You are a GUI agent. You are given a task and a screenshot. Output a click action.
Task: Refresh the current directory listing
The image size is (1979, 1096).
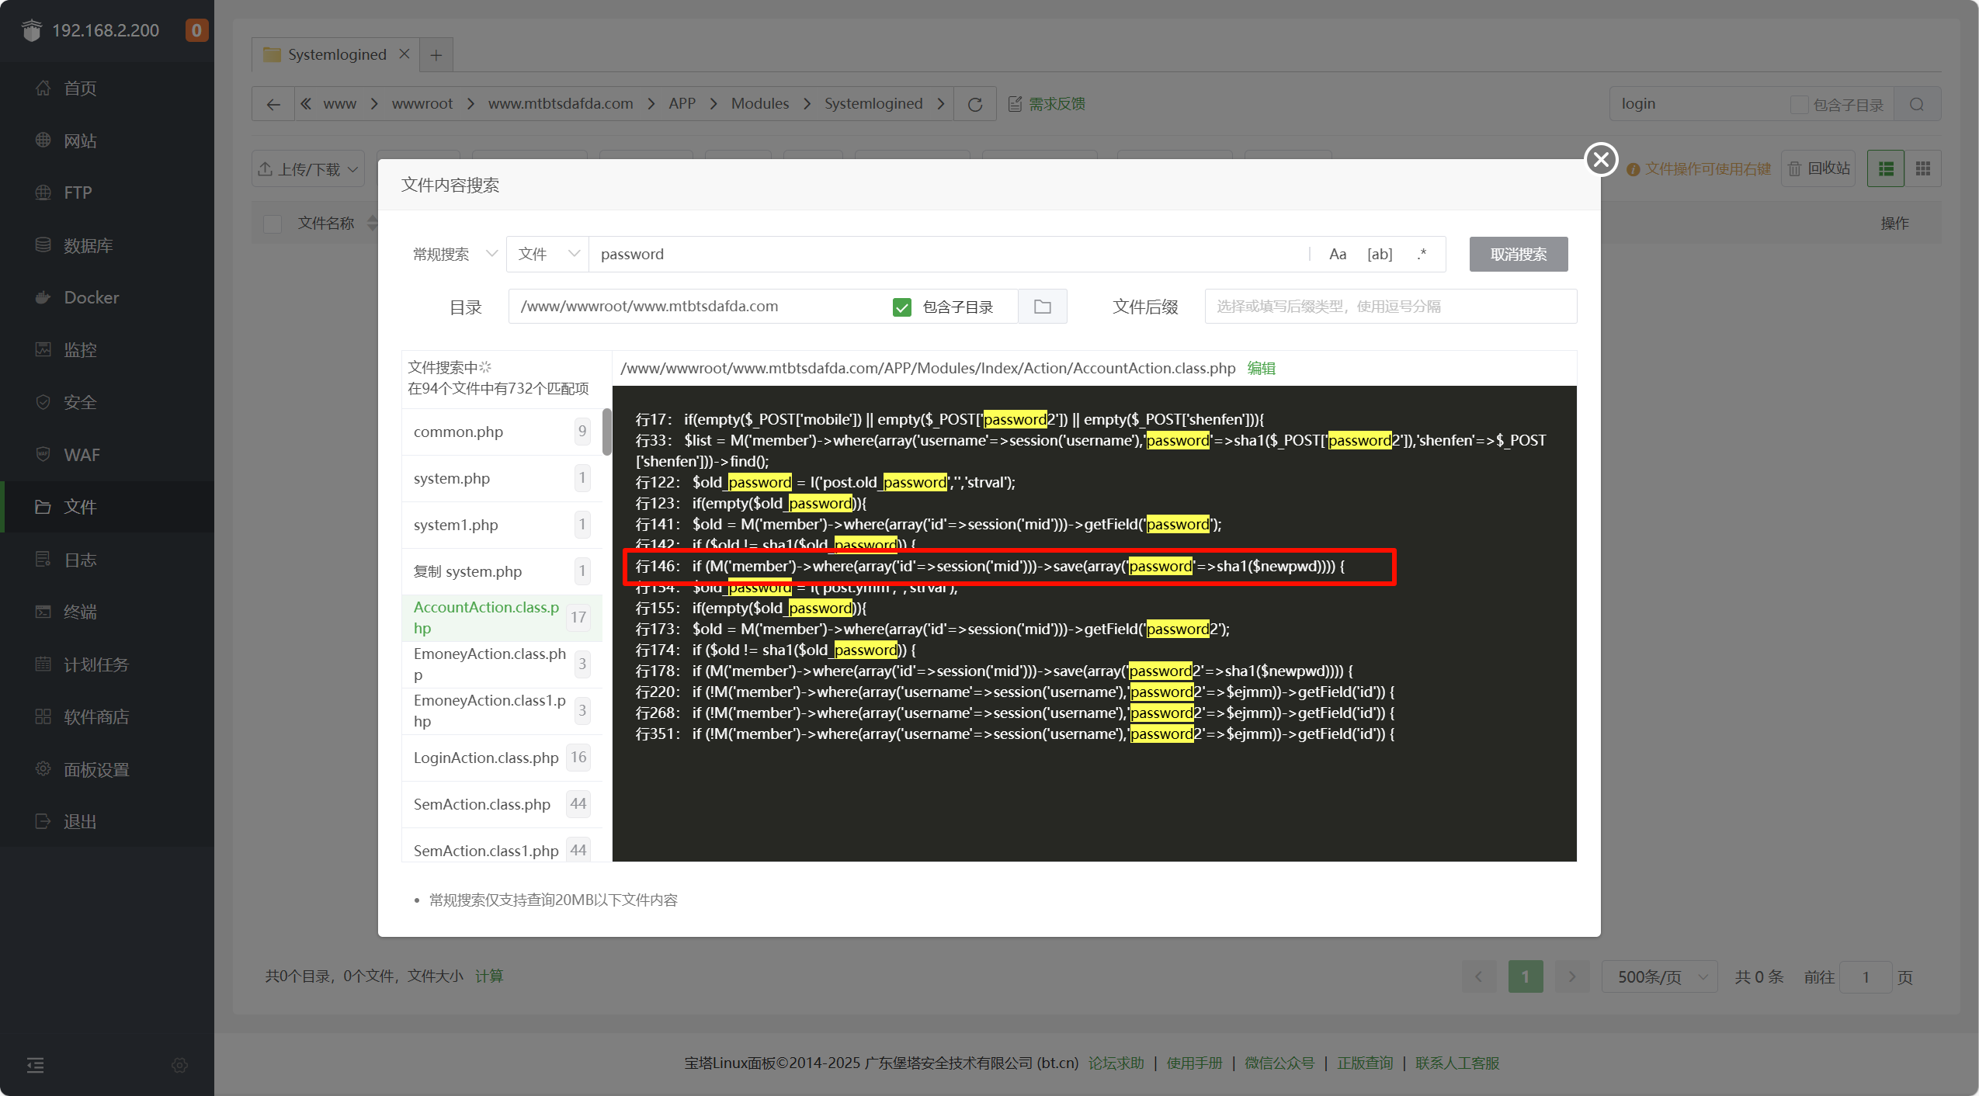[975, 104]
